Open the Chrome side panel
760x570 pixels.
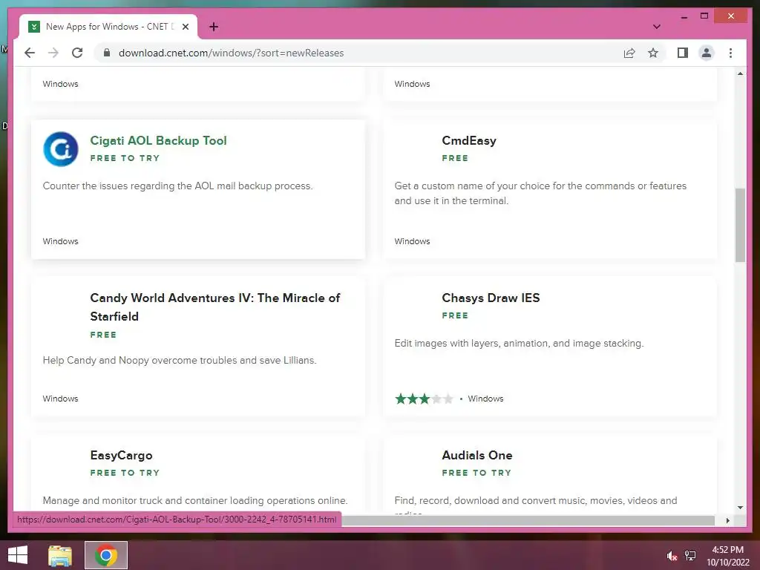683,53
